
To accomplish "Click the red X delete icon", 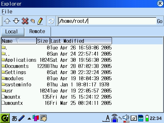I will click(25, 21).
